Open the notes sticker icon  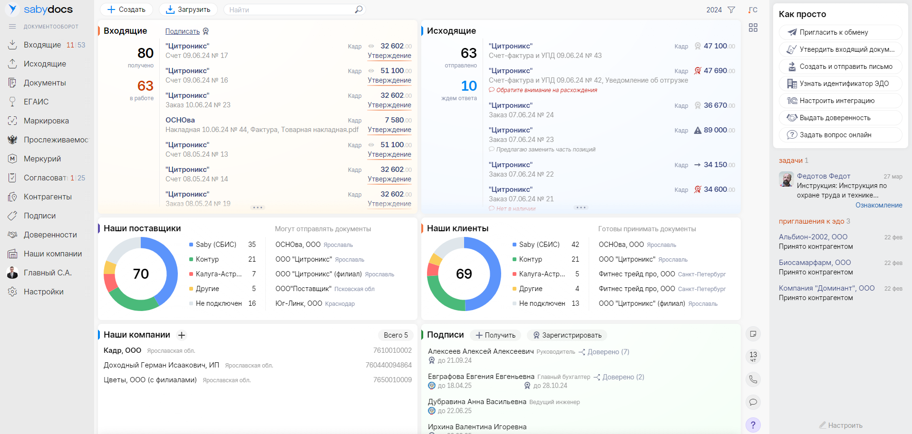pos(753,334)
